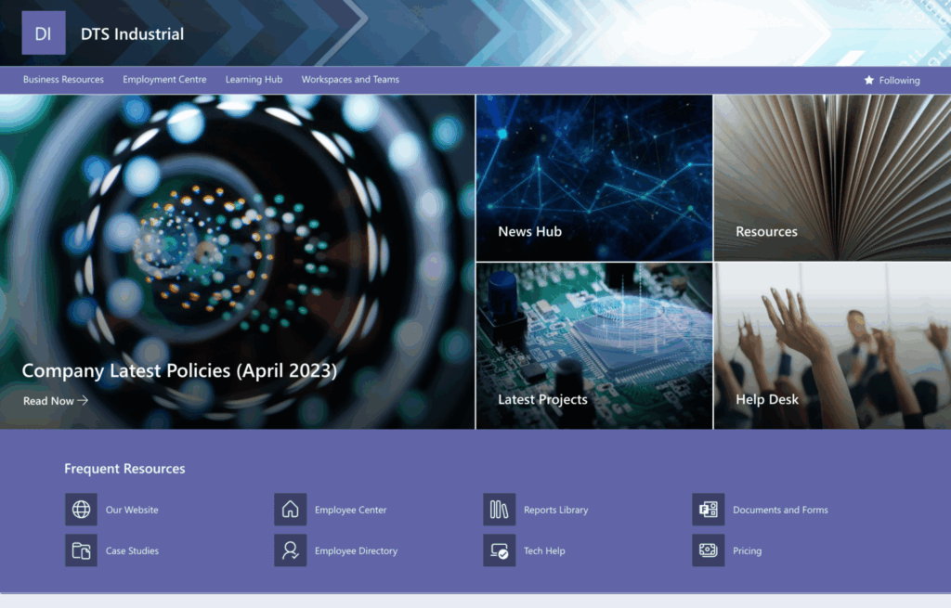951x608 pixels.
Task: View the Latest Projects tile
Action: click(x=594, y=345)
